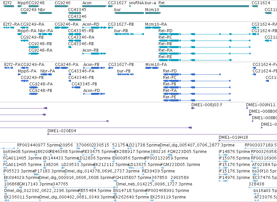The height and width of the screenshot is (202, 277).
Task: Open the bur-RB transcript
Action: click(129, 34)
